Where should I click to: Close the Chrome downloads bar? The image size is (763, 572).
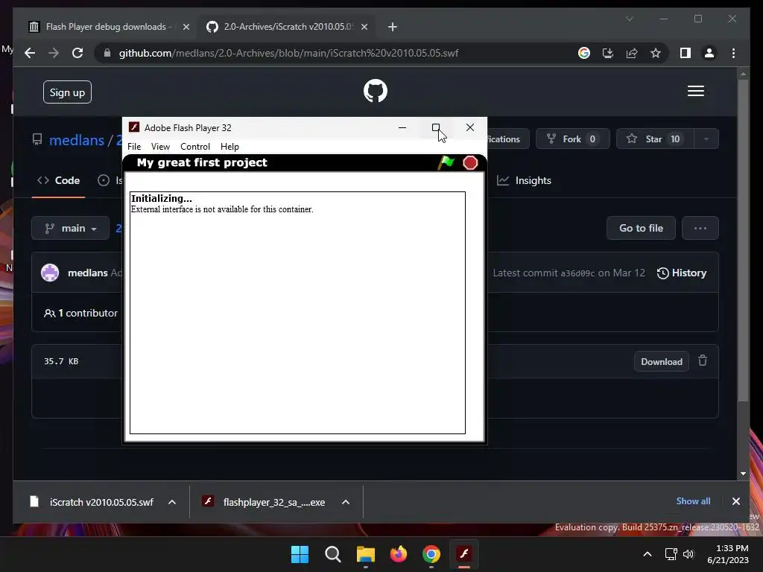coord(735,501)
